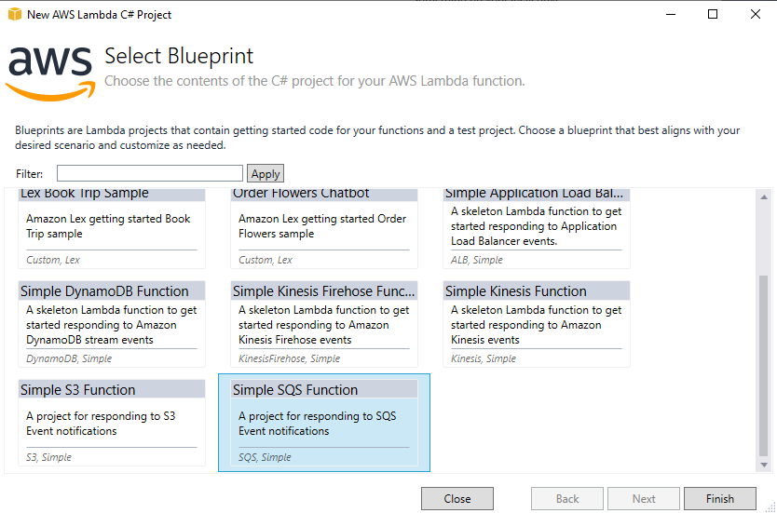777x513 pixels.
Task: Close the dialog with the X
Action: tap(756, 14)
